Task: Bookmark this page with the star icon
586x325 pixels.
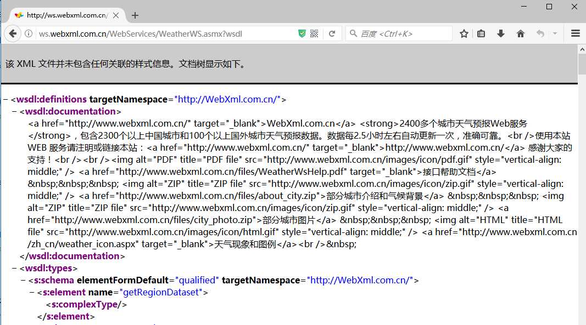Action: 464,34
